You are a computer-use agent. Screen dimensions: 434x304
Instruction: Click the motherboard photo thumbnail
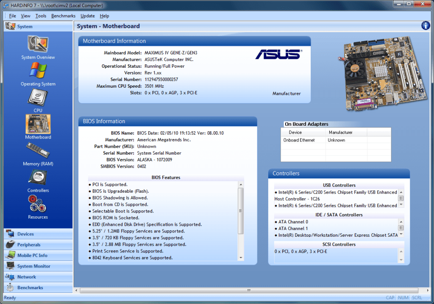(379, 73)
